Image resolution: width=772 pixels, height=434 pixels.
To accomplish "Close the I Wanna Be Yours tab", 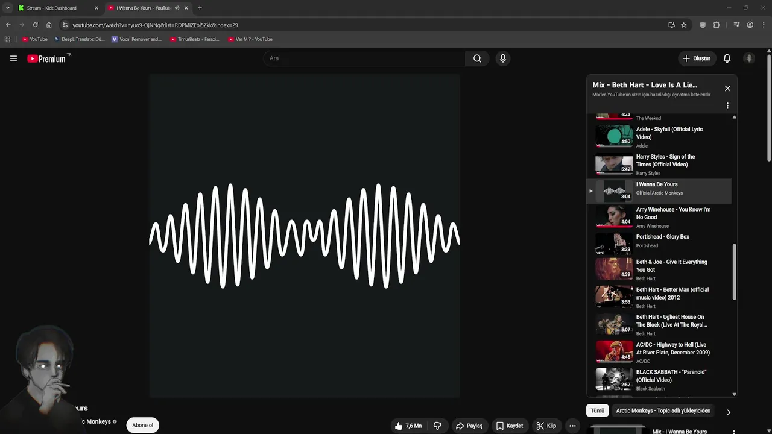I will pos(186,8).
